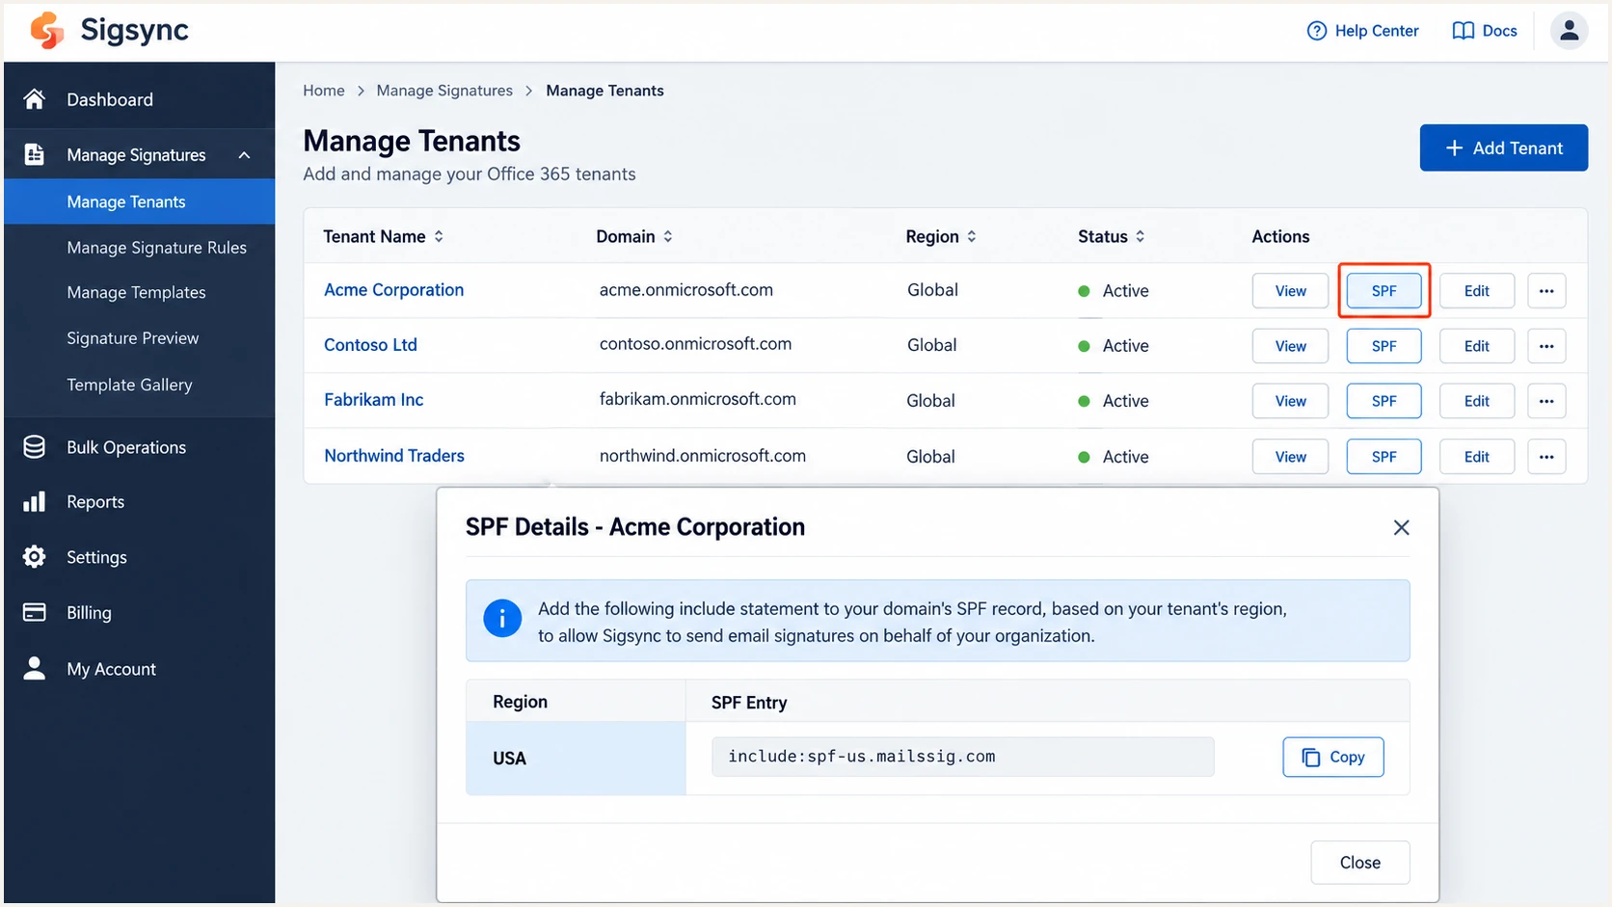Open more options for Contoso Ltd
This screenshot has width=1612, height=907.
tap(1546, 346)
